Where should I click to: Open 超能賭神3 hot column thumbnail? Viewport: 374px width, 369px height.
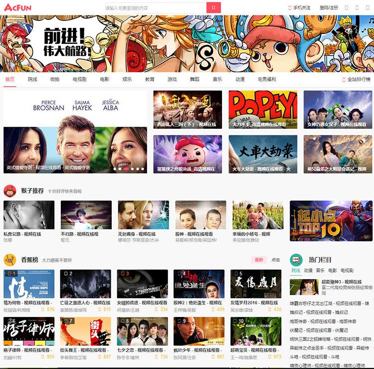coord(304,287)
